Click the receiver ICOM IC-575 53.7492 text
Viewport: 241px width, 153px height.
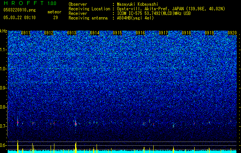click(x=154, y=13)
